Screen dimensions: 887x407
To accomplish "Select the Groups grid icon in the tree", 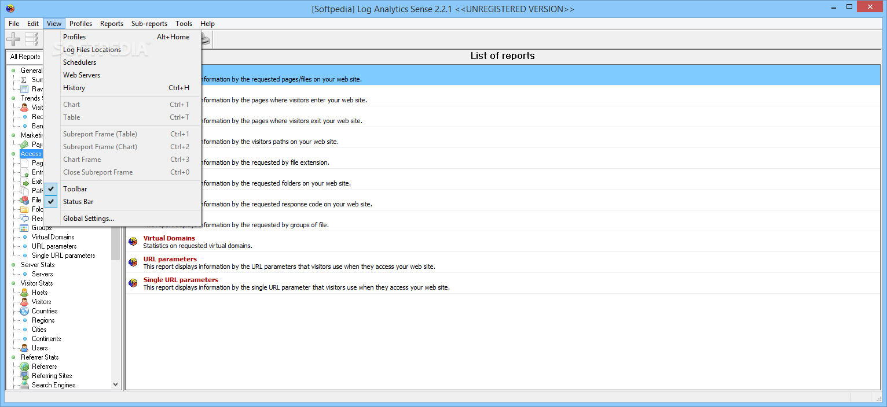I will click(x=24, y=228).
